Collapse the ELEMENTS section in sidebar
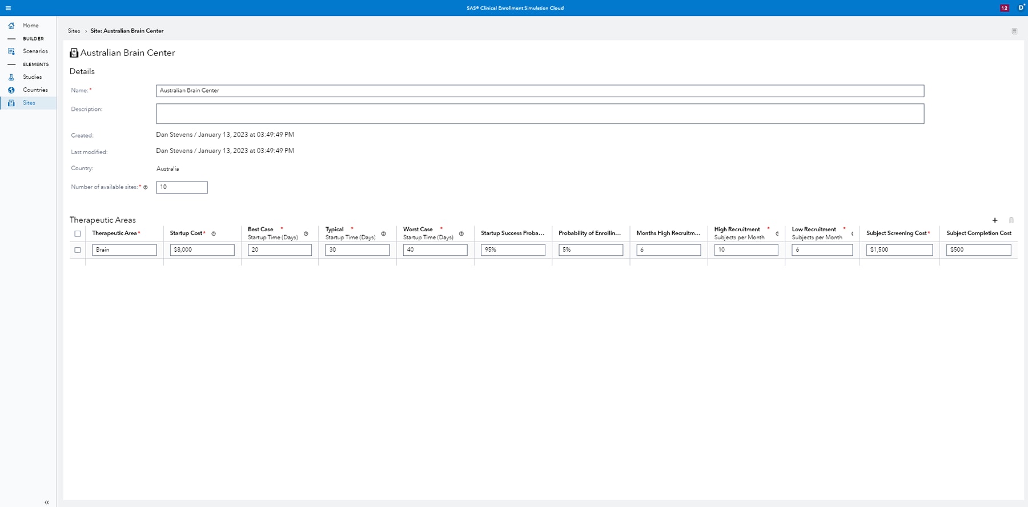The width and height of the screenshot is (1028, 507). tap(11, 65)
